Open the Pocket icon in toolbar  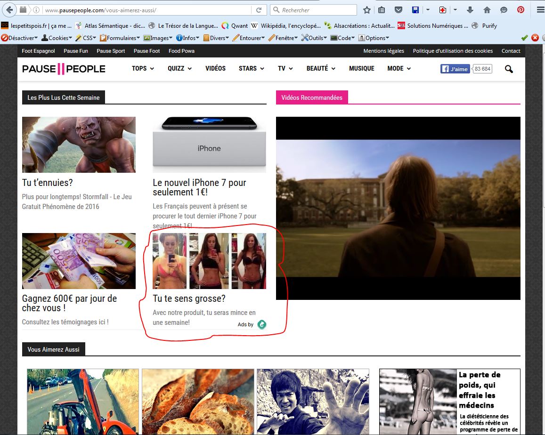coord(399,10)
